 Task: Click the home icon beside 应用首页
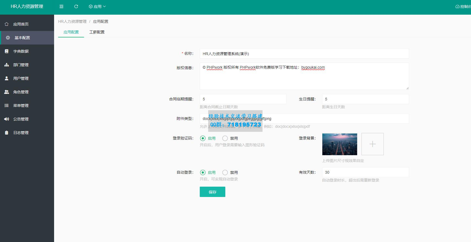click(7, 24)
